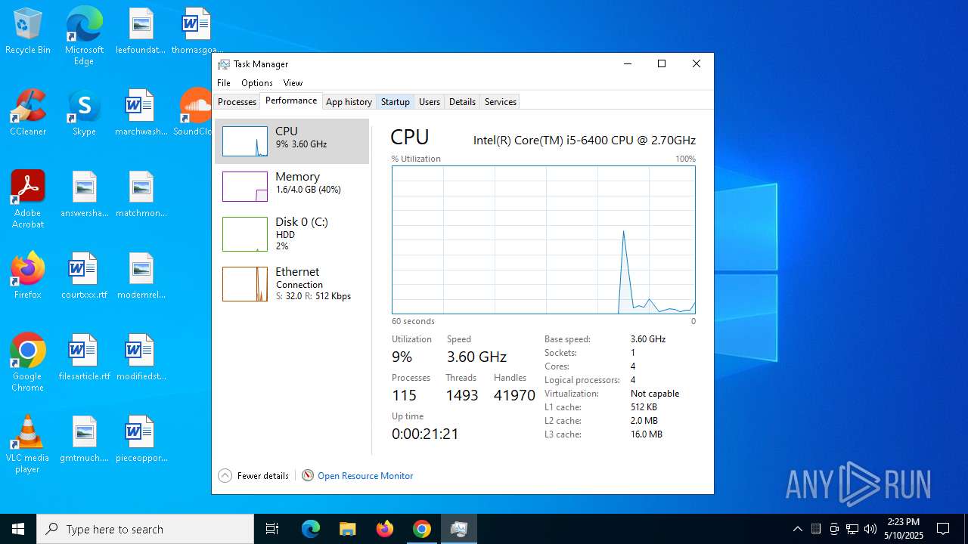Open the Details tab
Viewport: 968px width, 544px height.
(x=462, y=101)
